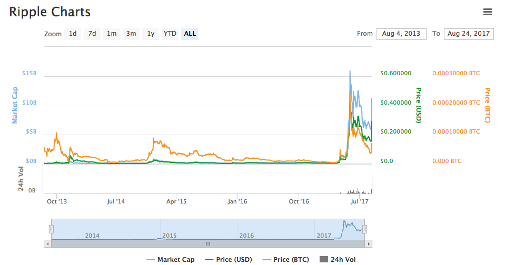Click the $15B market cap axis value
Screen dimensions: 505x265
29,73
